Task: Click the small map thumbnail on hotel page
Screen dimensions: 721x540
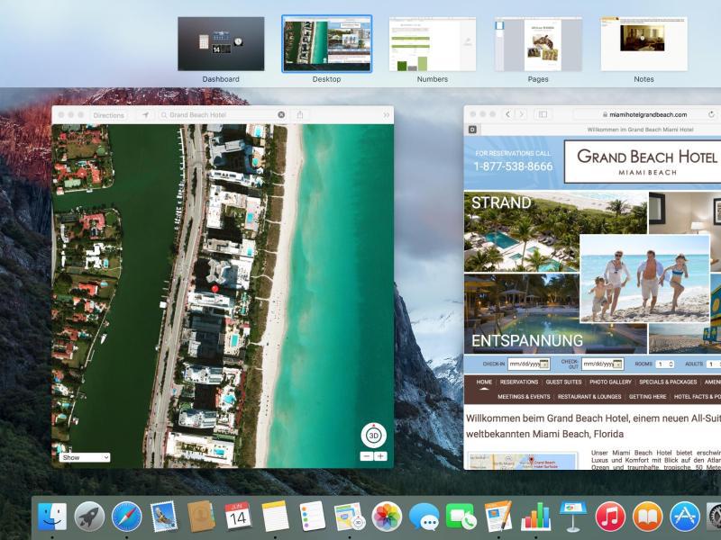Action: coord(523,461)
